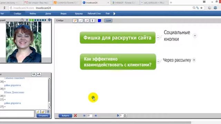Bookmark the page with star icon
221x124 pixels.
(201, 8)
